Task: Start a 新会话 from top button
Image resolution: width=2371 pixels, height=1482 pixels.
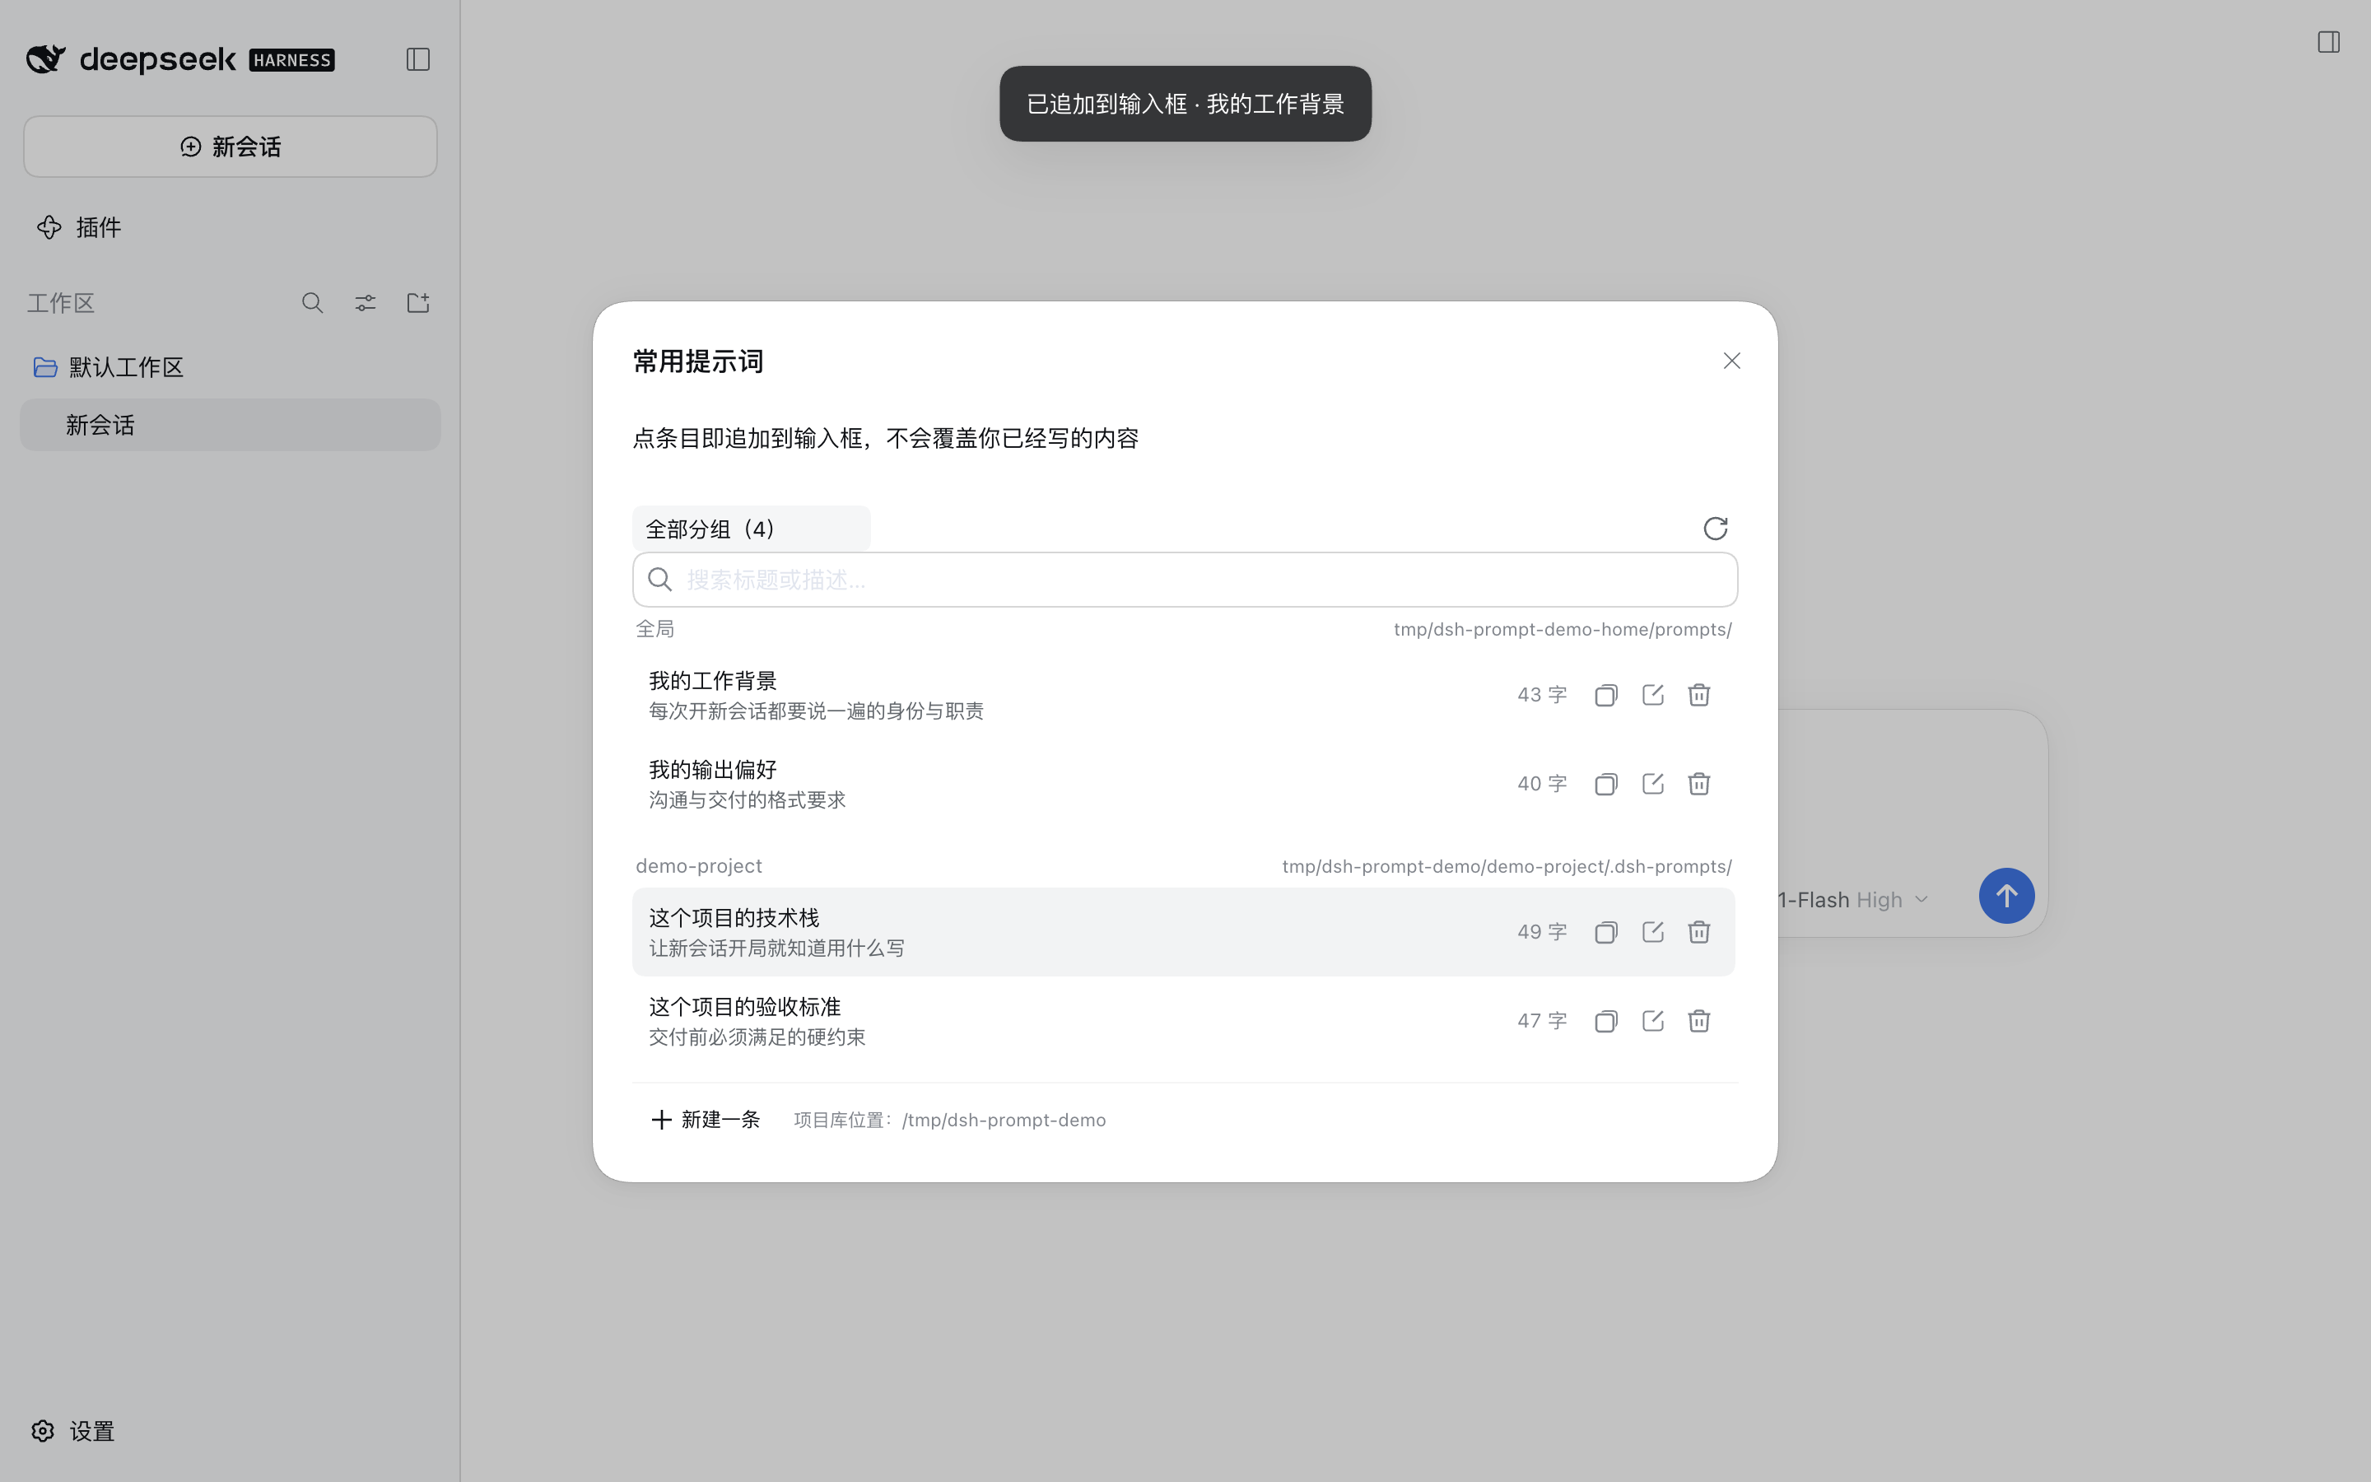Action: [x=231, y=147]
